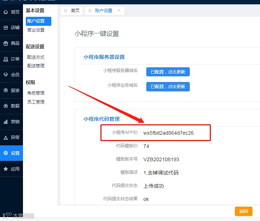The height and width of the screenshot is (221, 260).
Task: Open 配送方式 submenu item
Action: pyautogui.click(x=36, y=57)
